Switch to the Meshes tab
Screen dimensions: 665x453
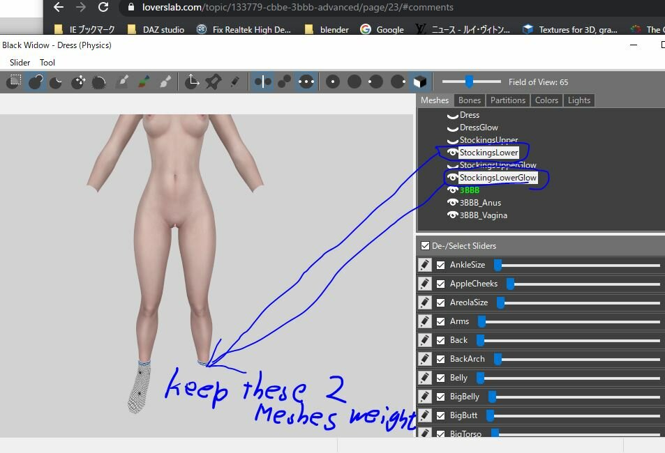coord(435,100)
